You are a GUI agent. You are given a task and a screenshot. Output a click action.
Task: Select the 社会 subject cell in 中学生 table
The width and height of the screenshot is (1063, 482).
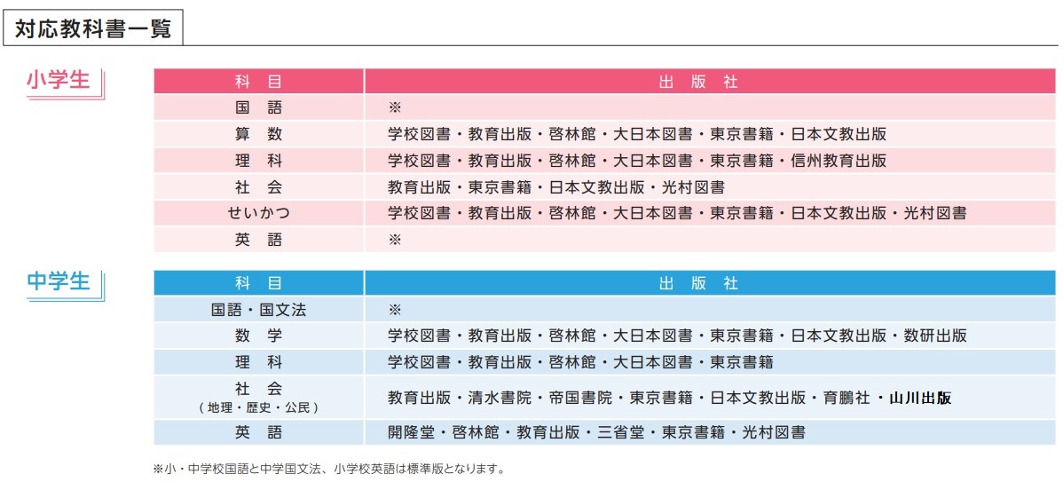click(x=258, y=397)
